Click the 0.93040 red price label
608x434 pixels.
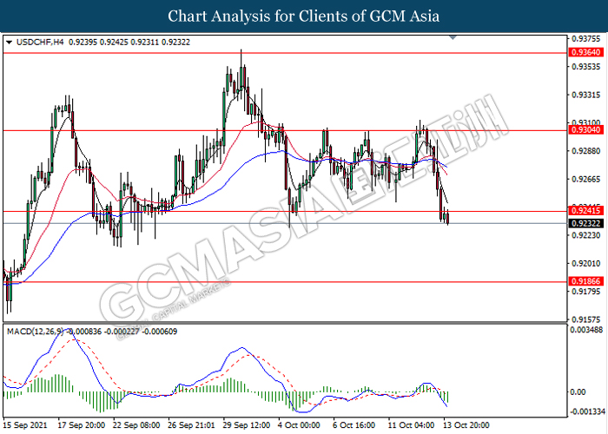[586, 130]
